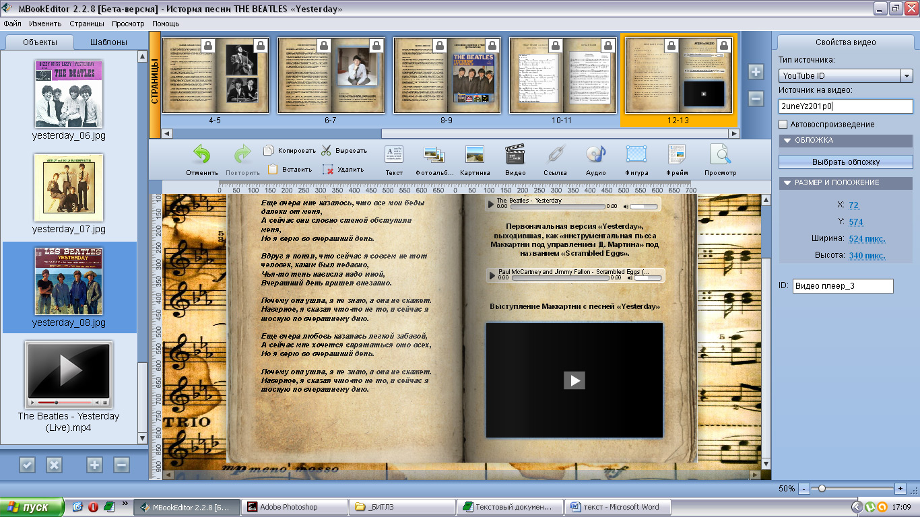920x517 pixels.
Task: Open the Просмотр preview
Action: tap(720, 160)
